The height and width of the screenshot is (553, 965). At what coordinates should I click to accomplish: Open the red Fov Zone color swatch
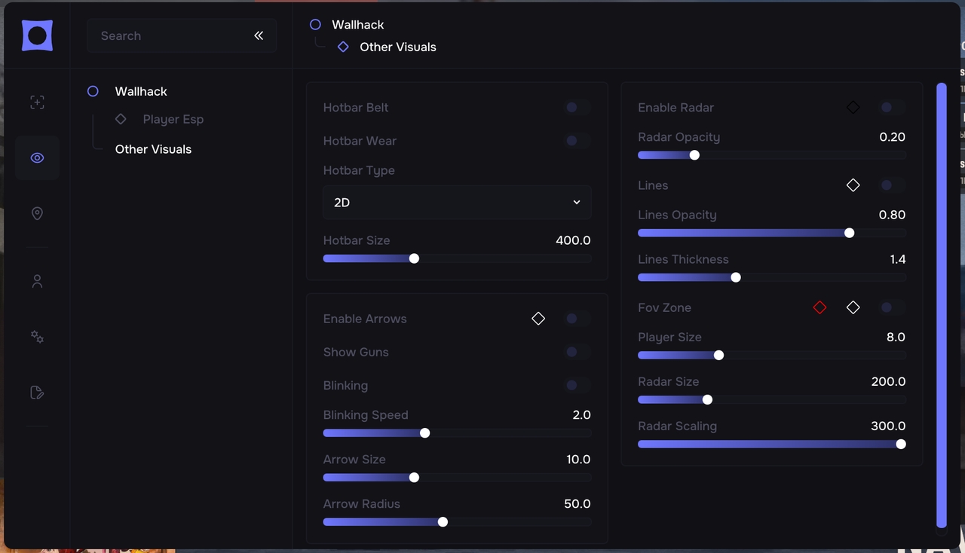(819, 307)
